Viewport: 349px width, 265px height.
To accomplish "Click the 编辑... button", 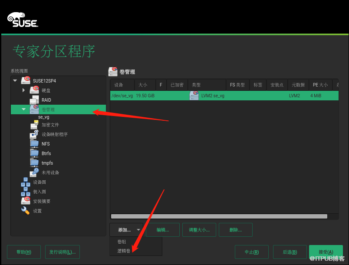I will tap(163, 230).
